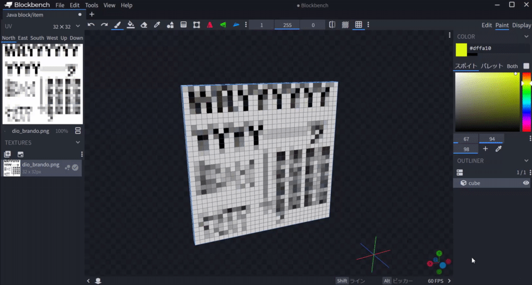Click the hex color field #dffa10
Screen dimensions: 532x285
point(500,48)
